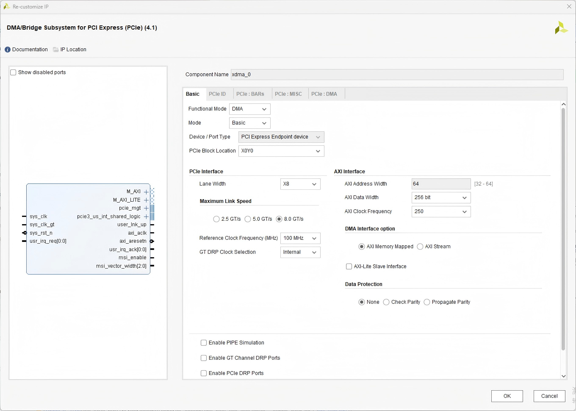Open the Device / Port Type dropdown
Viewport: 576px width, 411px height.
click(281, 137)
